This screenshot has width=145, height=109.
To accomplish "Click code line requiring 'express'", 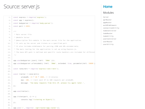I will [30, 17].
